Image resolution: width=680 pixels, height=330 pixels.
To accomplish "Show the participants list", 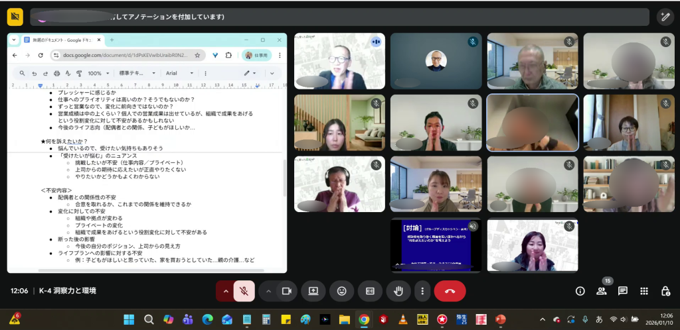I will pos(602,291).
